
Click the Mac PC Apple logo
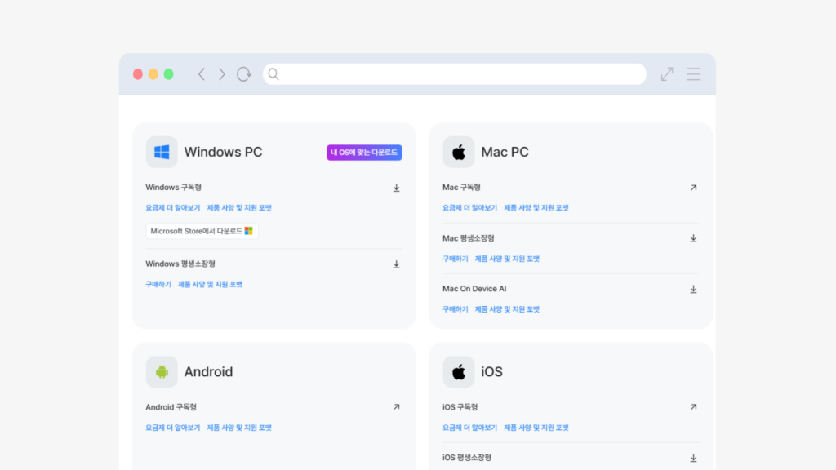coord(459,152)
